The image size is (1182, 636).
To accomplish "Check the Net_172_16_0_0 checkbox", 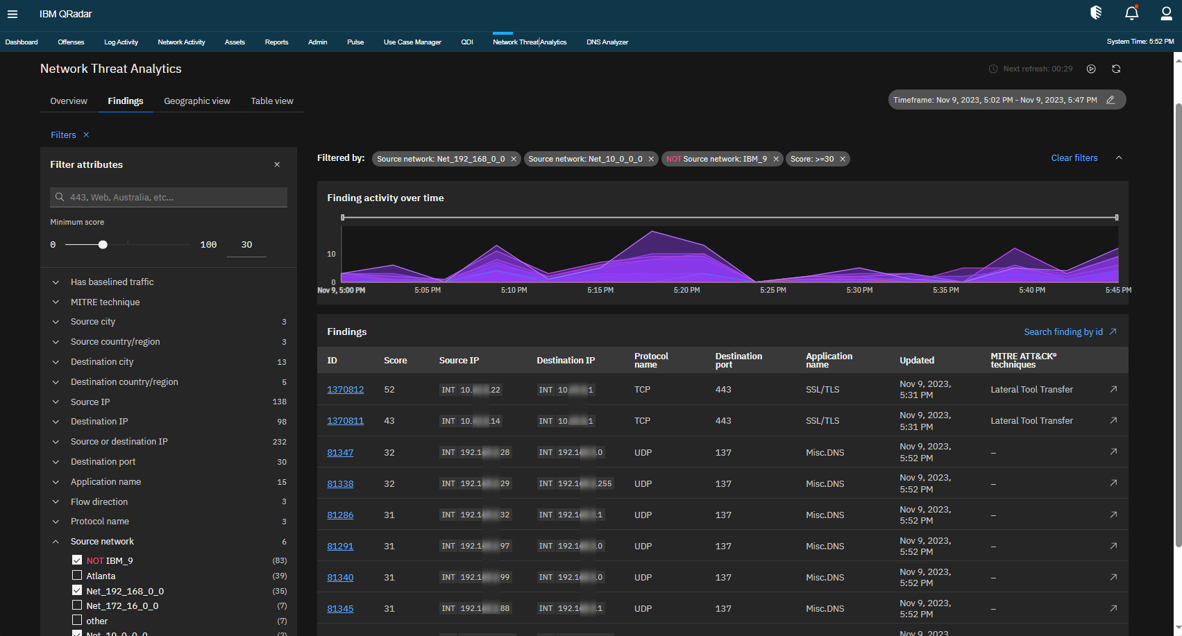I will pos(77,605).
